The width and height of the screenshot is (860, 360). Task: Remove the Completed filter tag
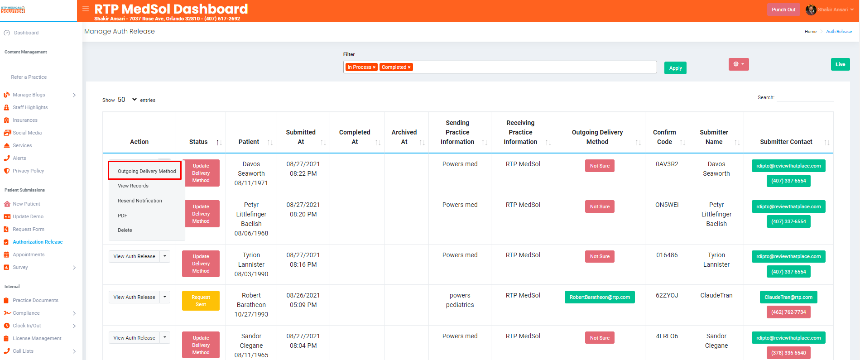coord(409,67)
